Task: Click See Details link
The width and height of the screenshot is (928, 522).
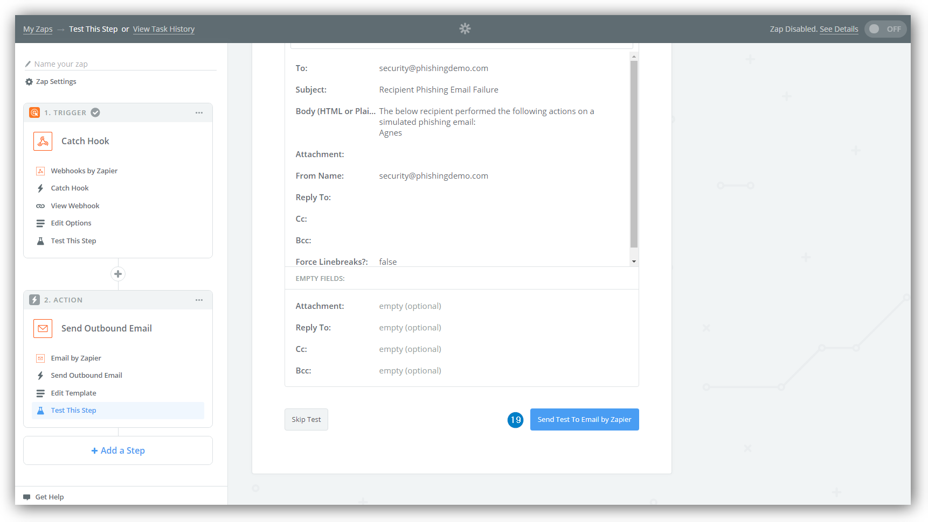Action: click(x=839, y=29)
